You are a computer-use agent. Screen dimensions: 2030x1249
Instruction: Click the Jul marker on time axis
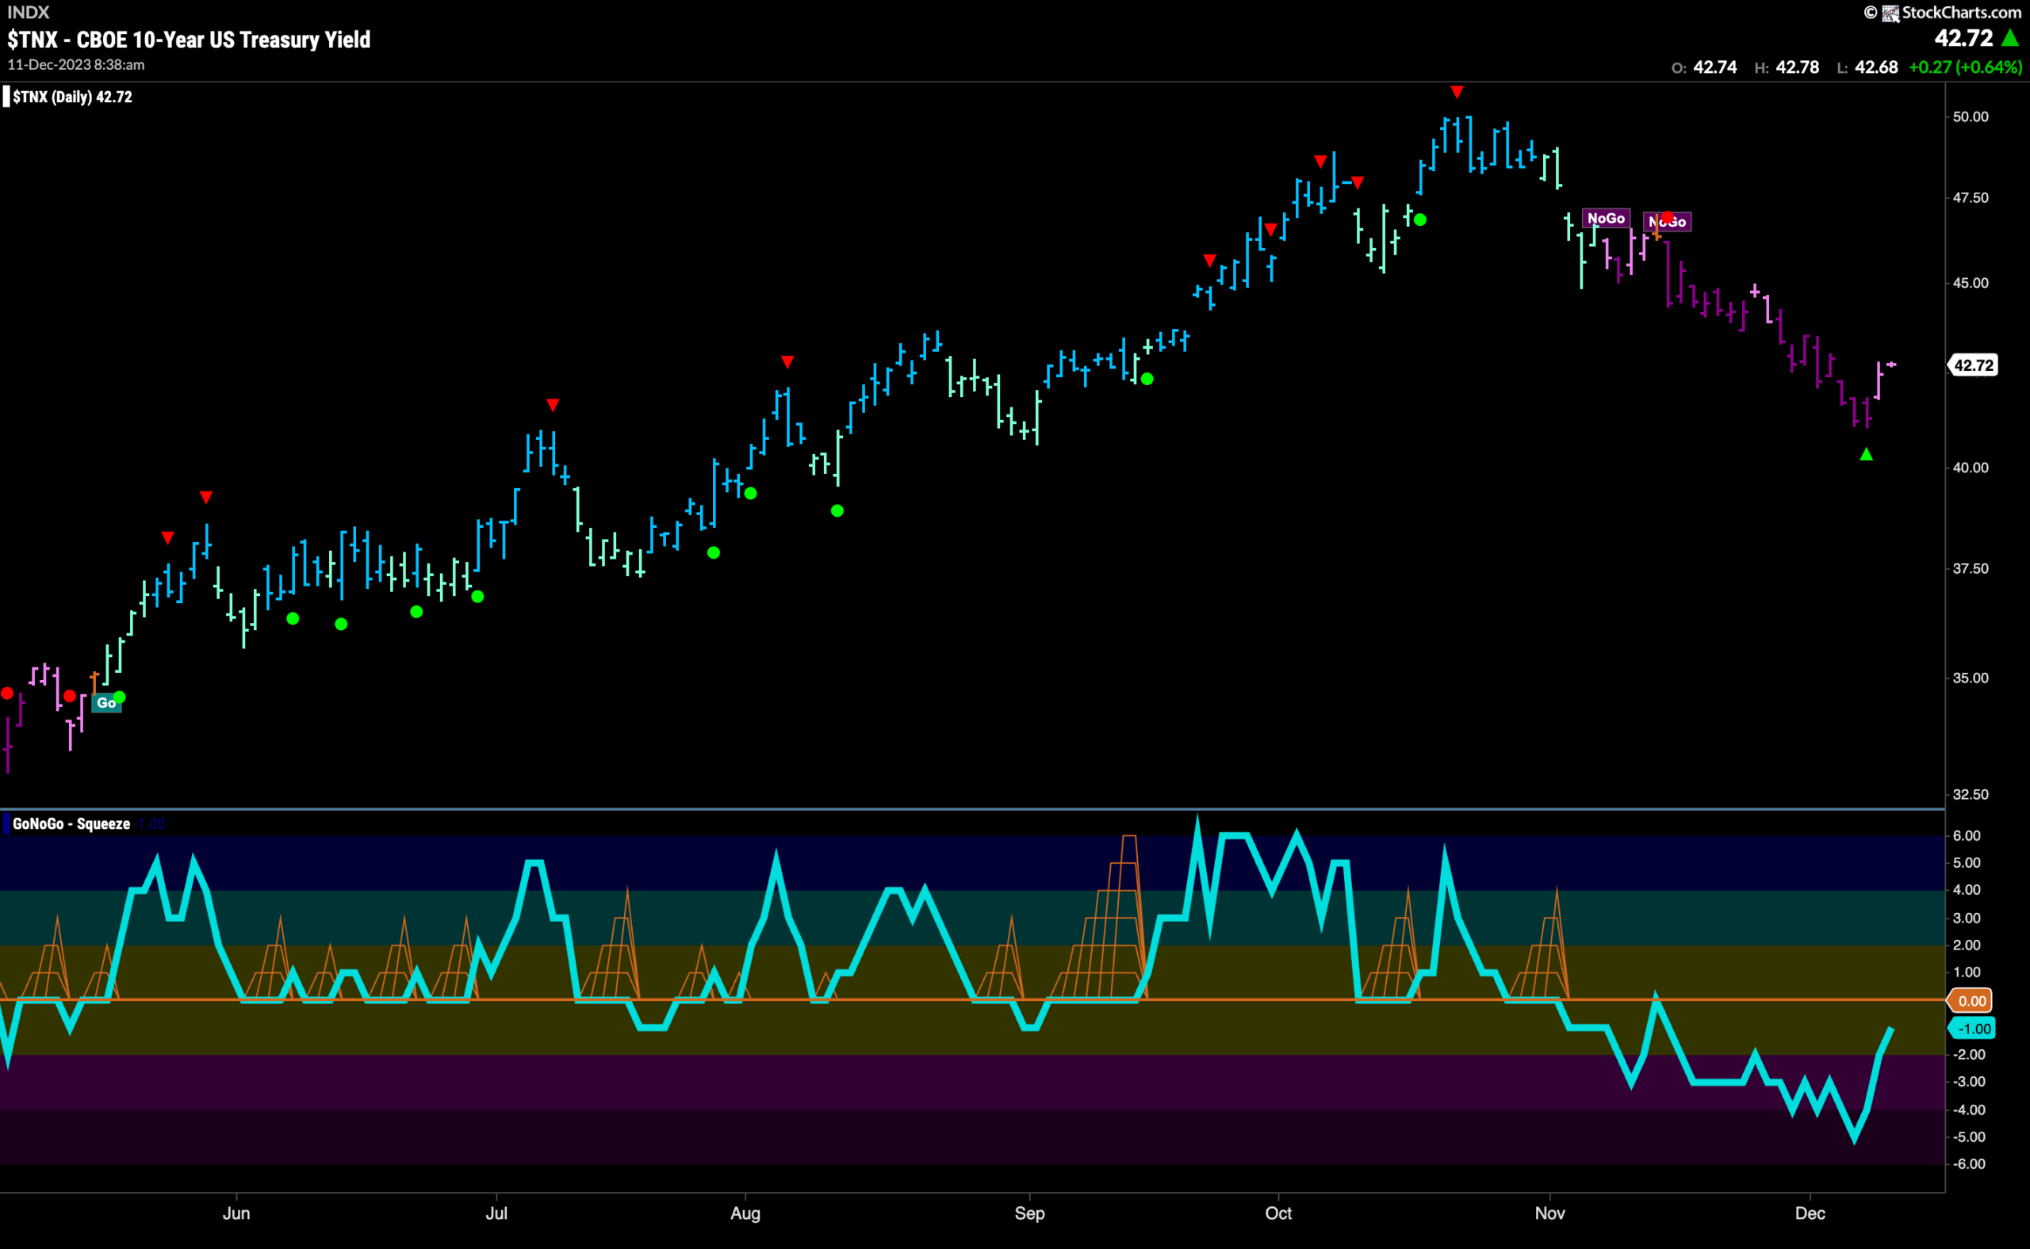pyautogui.click(x=496, y=1213)
